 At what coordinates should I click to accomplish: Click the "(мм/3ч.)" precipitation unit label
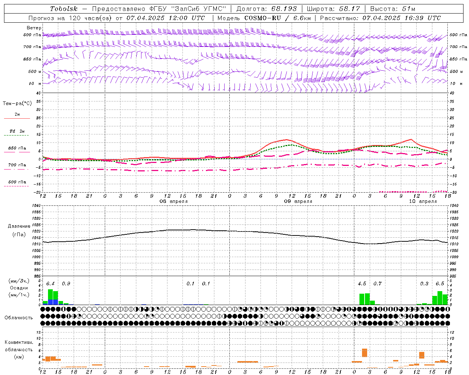pyautogui.click(x=19, y=281)
